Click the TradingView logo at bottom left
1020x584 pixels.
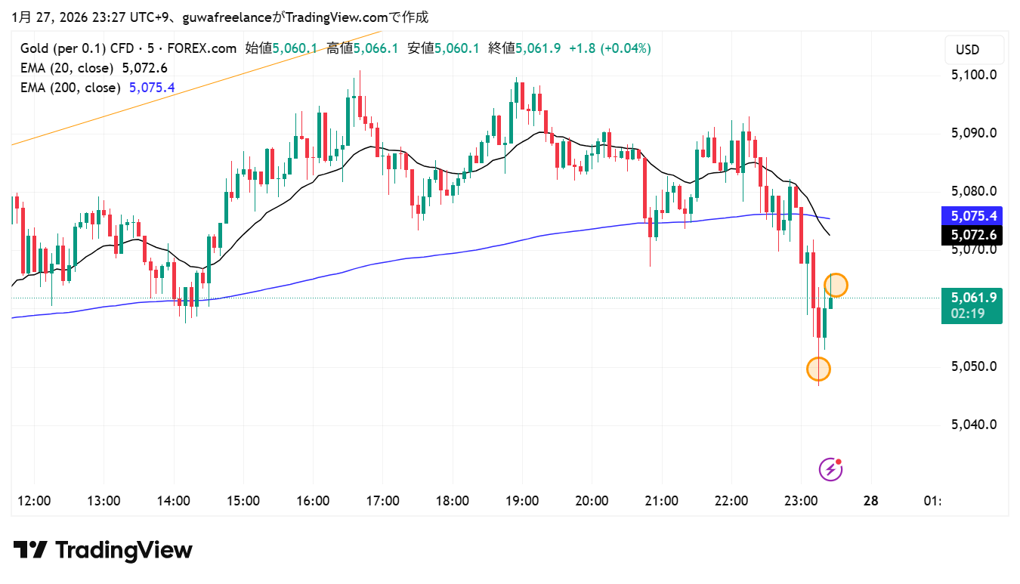[x=103, y=550]
